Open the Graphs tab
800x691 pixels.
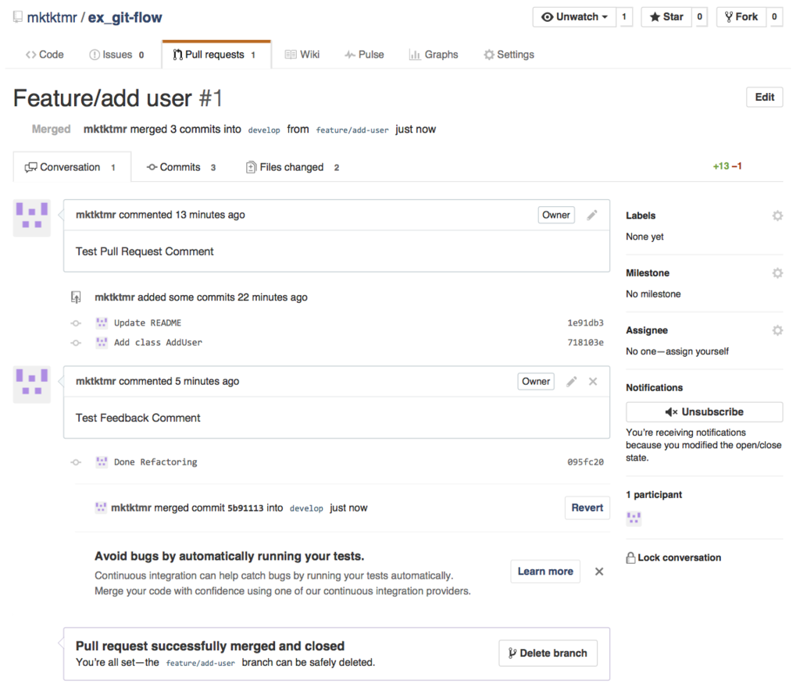[434, 55]
